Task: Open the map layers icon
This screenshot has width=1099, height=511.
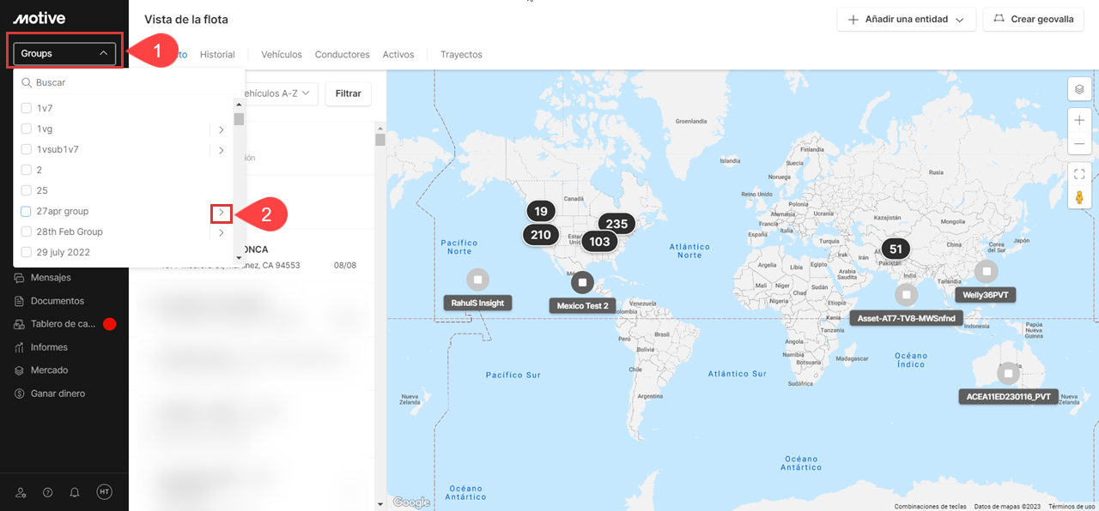Action: (x=1079, y=89)
